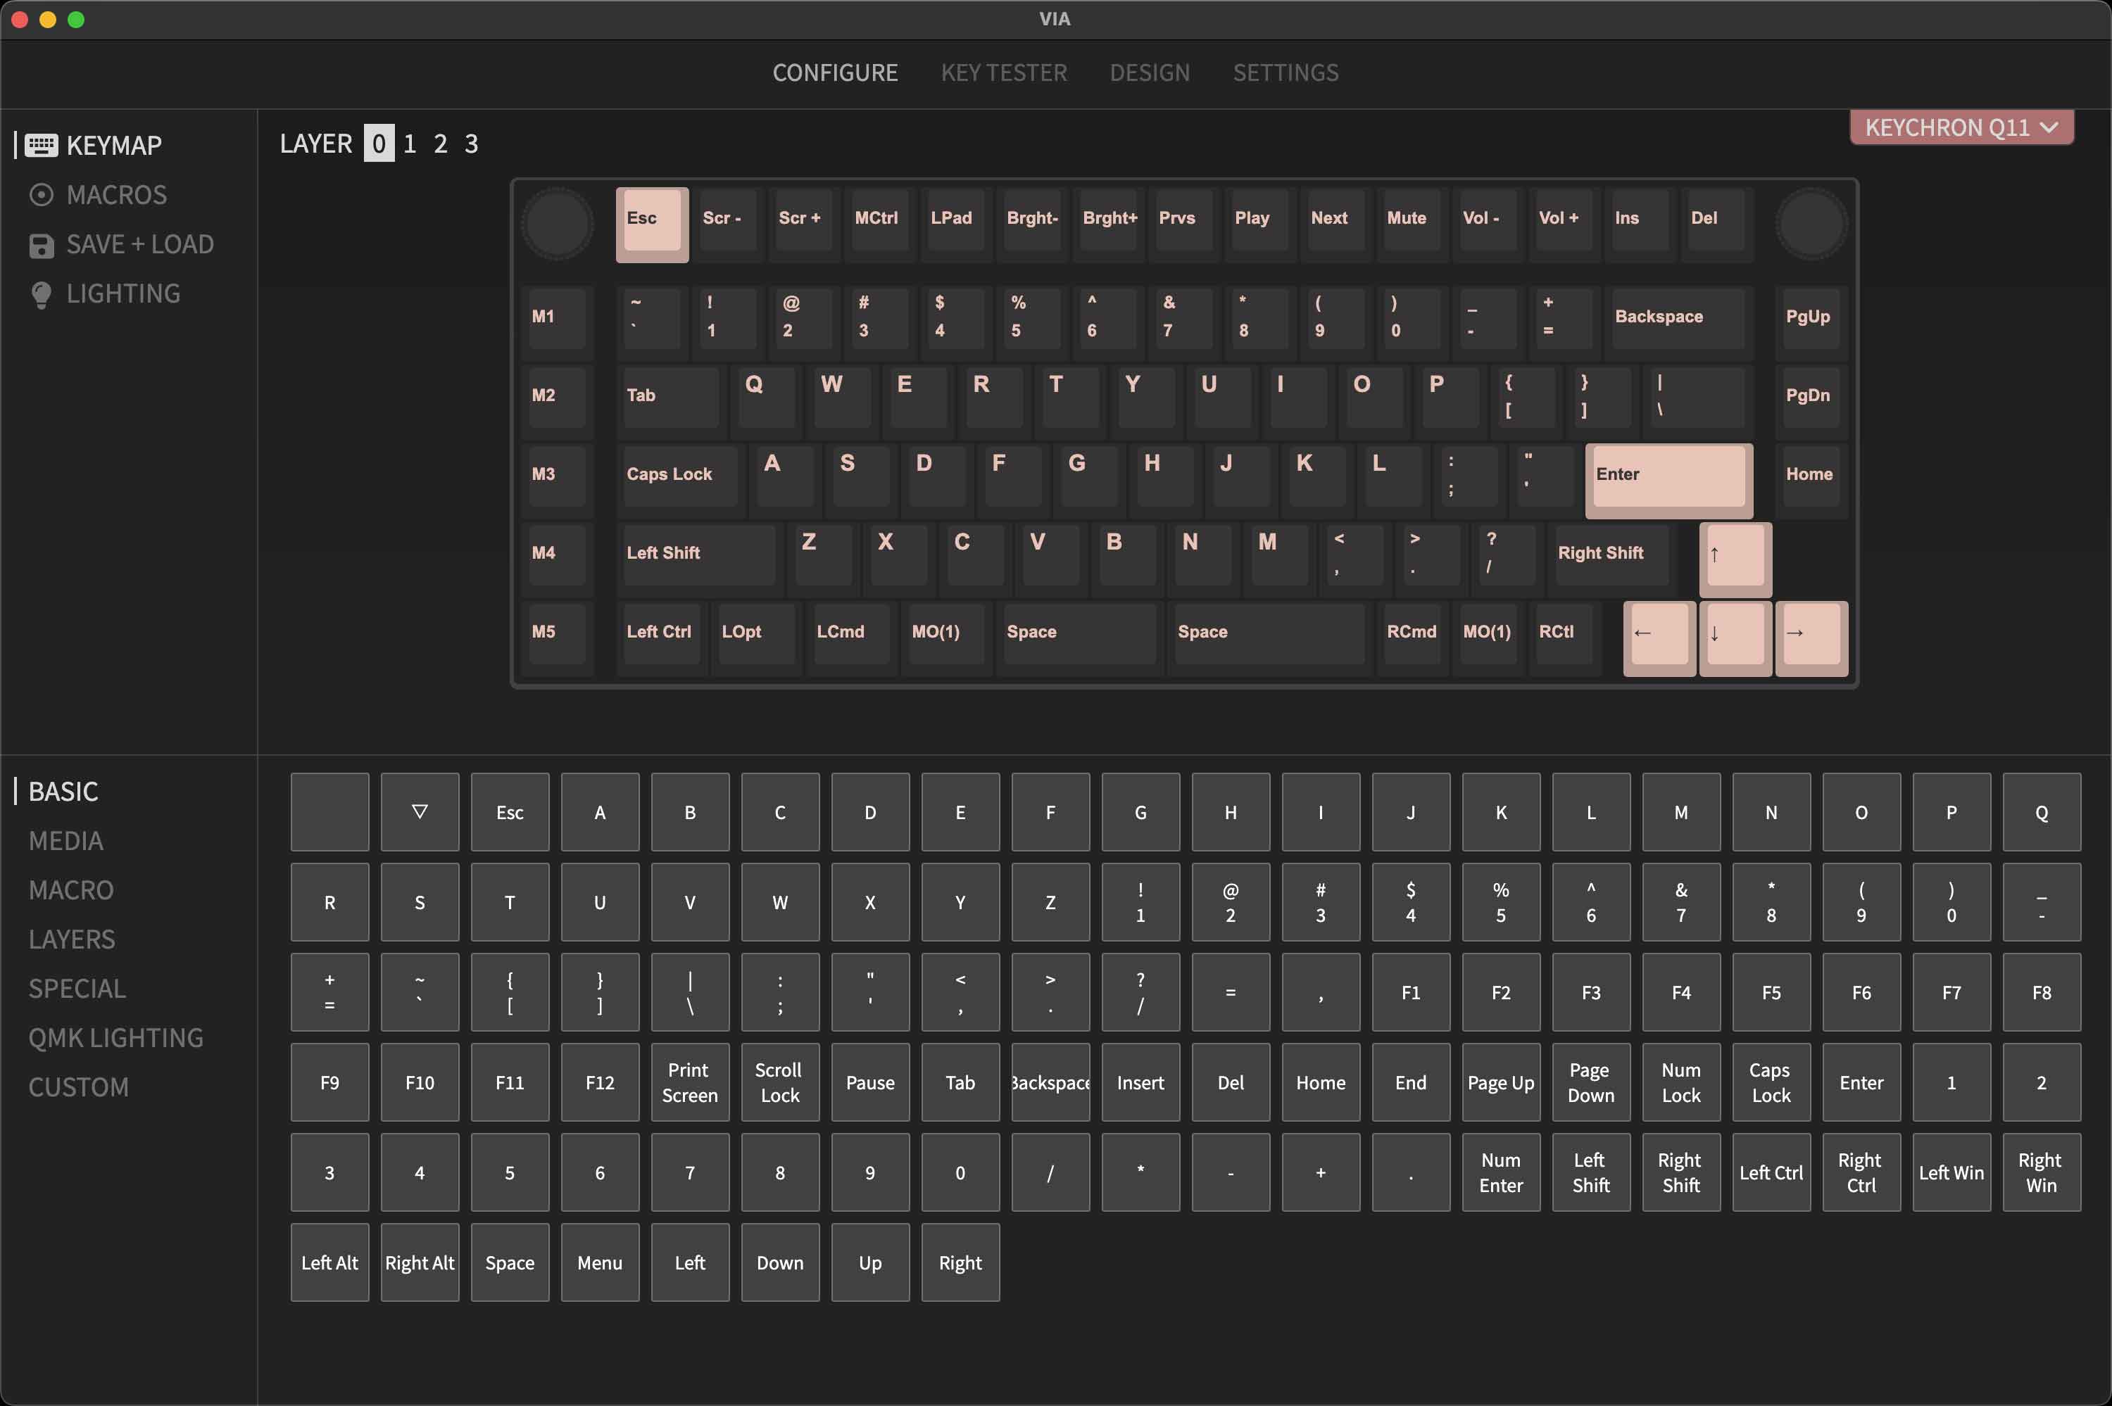
Task: Click the LIGHTING panel icon
Action: pos(41,293)
